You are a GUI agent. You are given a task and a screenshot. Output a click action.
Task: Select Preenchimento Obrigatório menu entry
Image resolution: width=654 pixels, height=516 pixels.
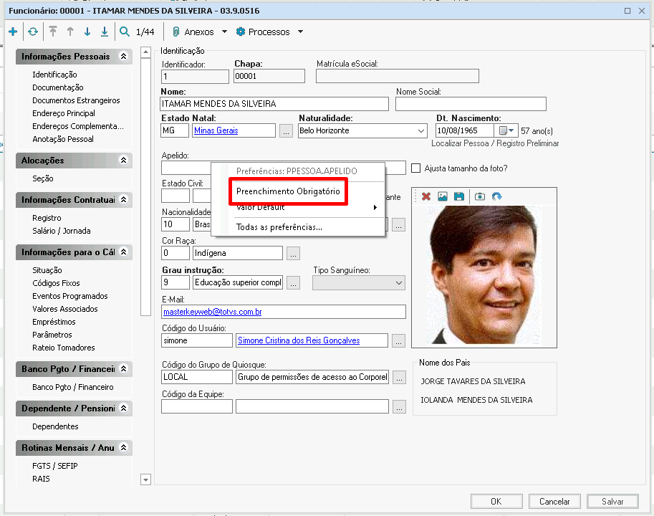(x=288, y=191)
